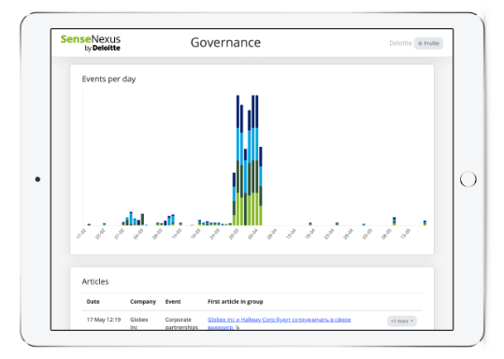
Task: Click the Events per day chart heading
Action: pos(108,79)
